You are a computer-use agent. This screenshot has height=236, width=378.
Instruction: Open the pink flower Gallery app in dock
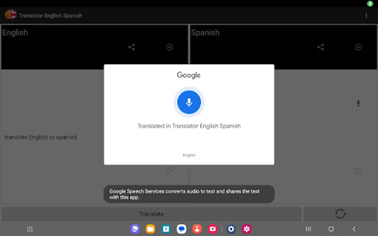point(246,229)
